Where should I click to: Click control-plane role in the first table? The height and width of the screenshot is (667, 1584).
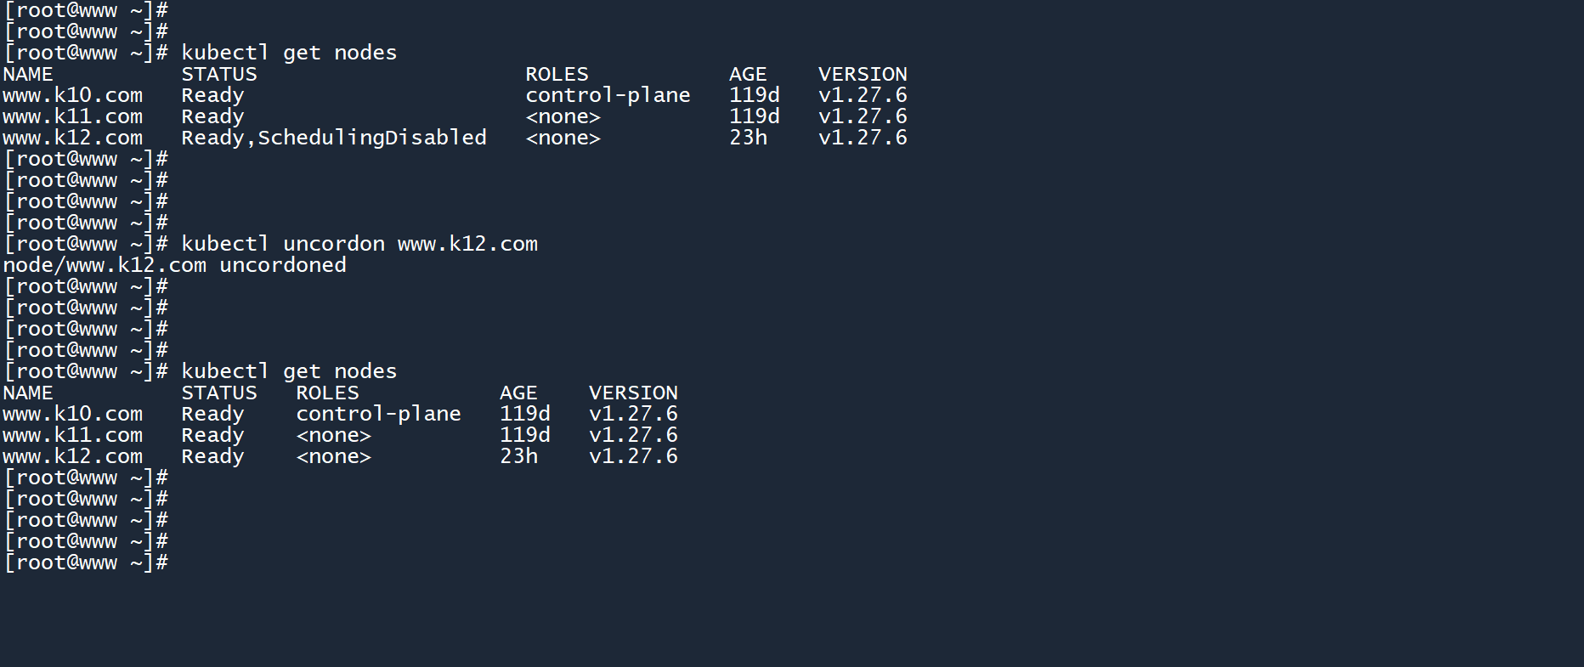(608, 95)
